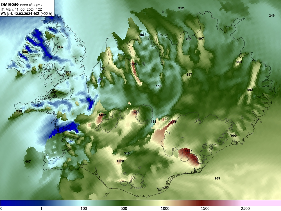Click the 500 mark on the color scale
The width and height of the screenshot is (281, 211).
click(124, 208)
